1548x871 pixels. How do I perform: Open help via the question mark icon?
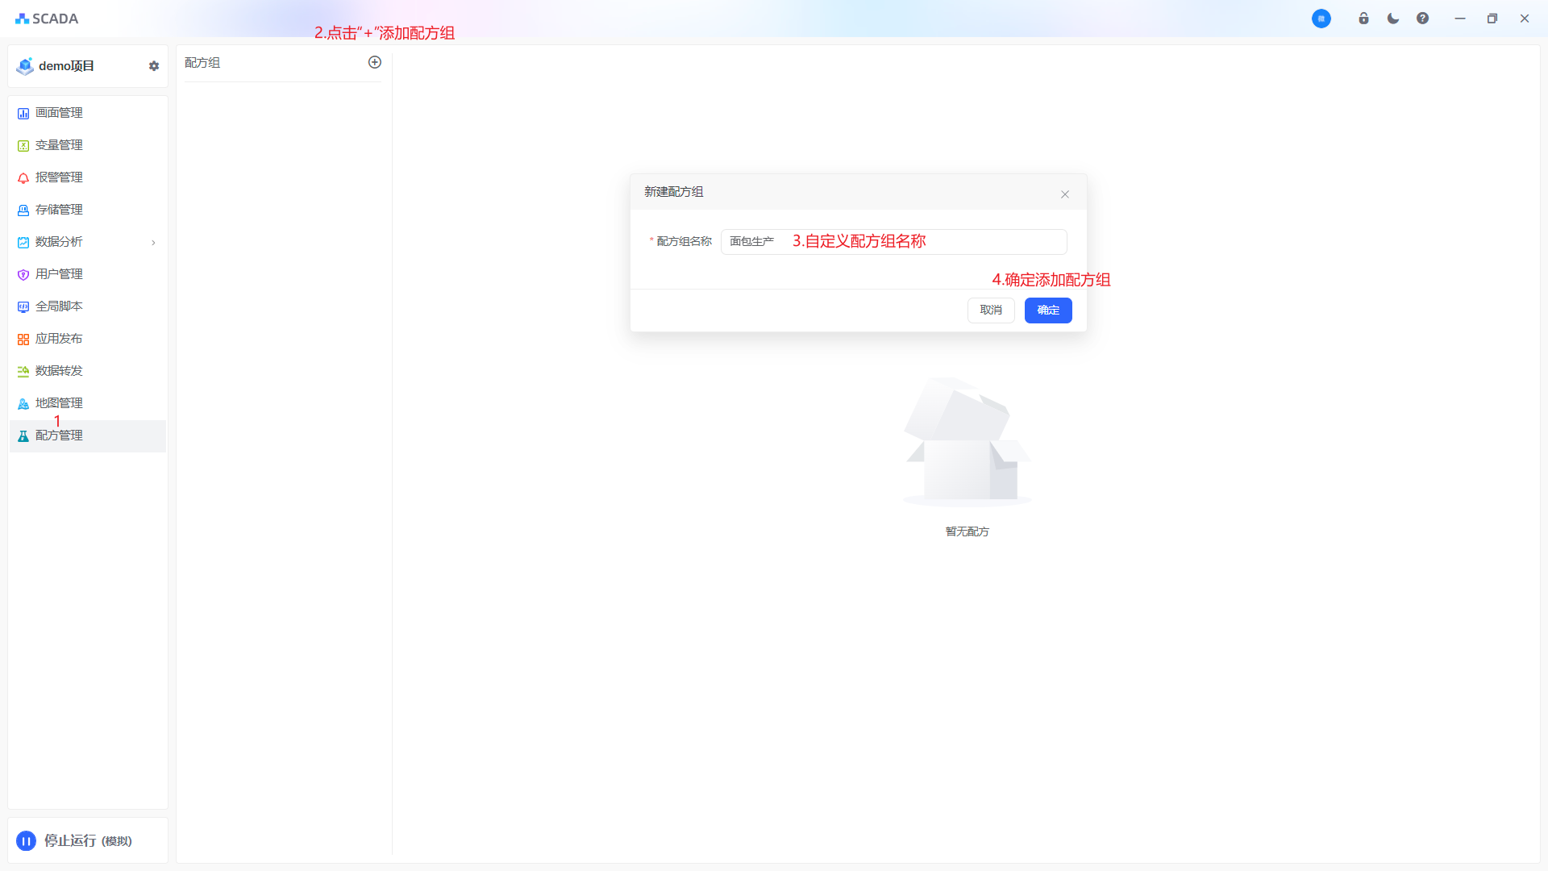[1422, 19]
